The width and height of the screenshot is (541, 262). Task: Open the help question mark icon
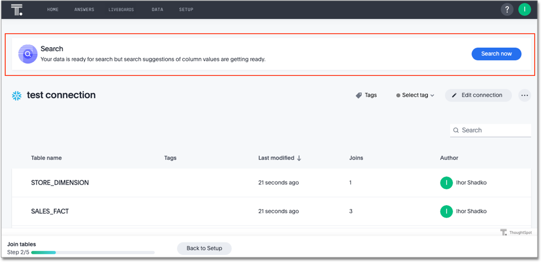click(x=507, y=10)
